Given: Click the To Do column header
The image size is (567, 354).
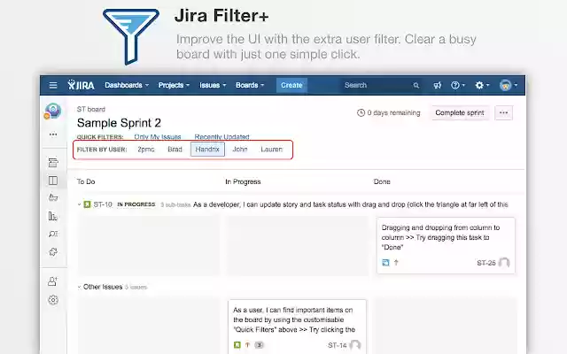Looking at the screenshot, I should coord(86,181).
